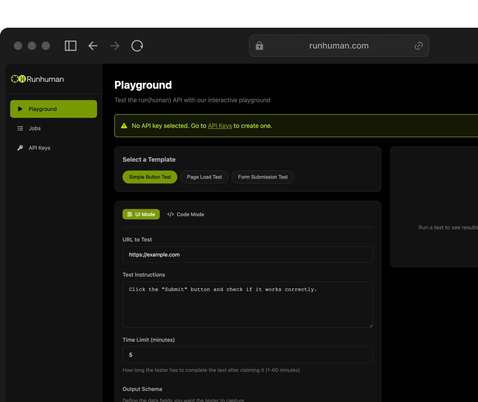Click the lock icon in address bar
Viewport: 478px width, 402px height.
(259, 46)
